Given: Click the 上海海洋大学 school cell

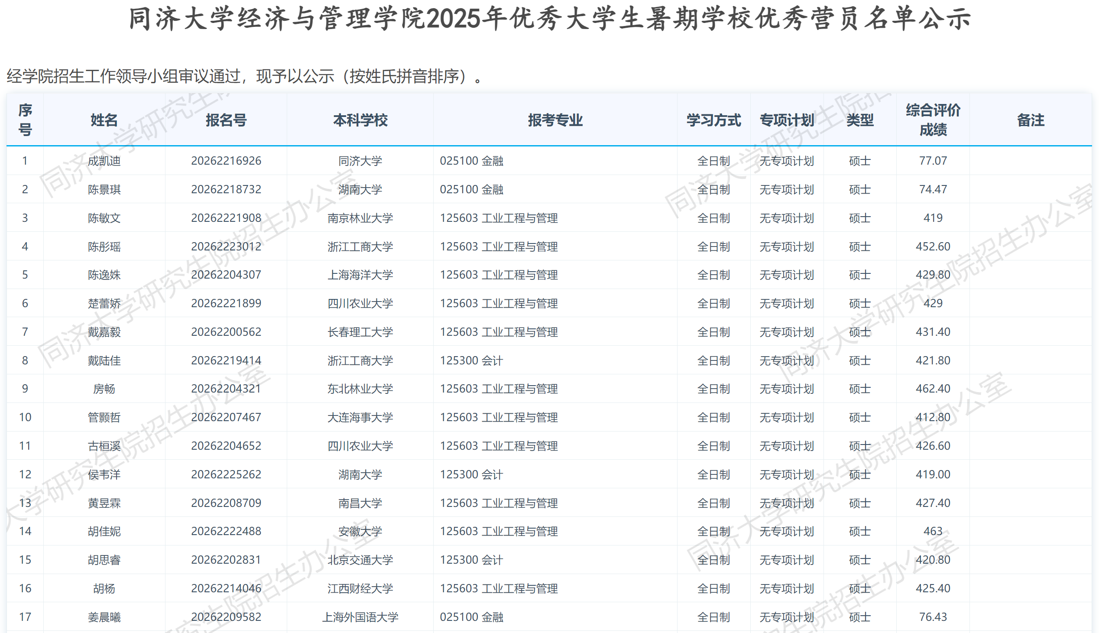Looking at the screenshot, I should point(360,275).
